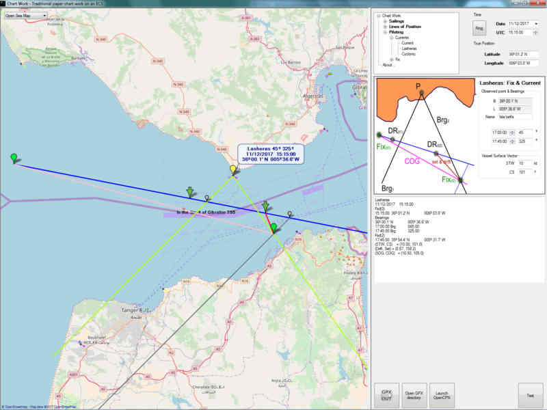The height and width of the screenshot is (410, 547).
Task: Open the Date dropdown arrow
Action: 537,23
